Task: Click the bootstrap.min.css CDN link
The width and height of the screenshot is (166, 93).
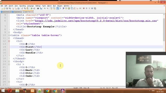Action: pyautogui.click(x=96, y=21)
